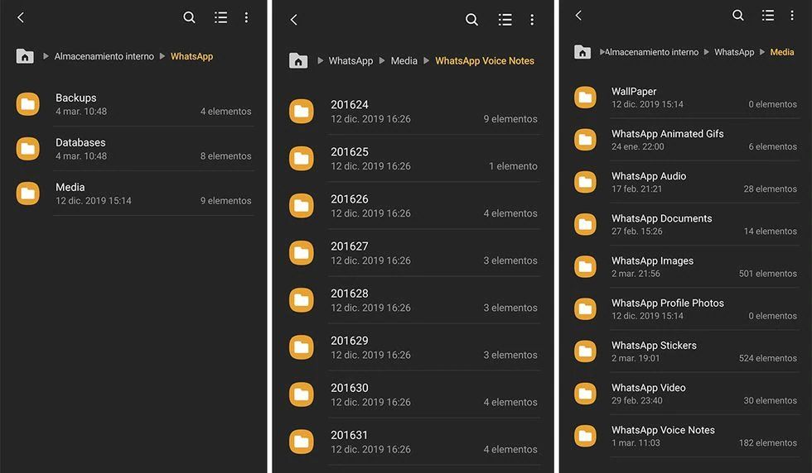Toggle list view icon in the middle panel
The width and height of the screenshot is (812, 473).
505,20
